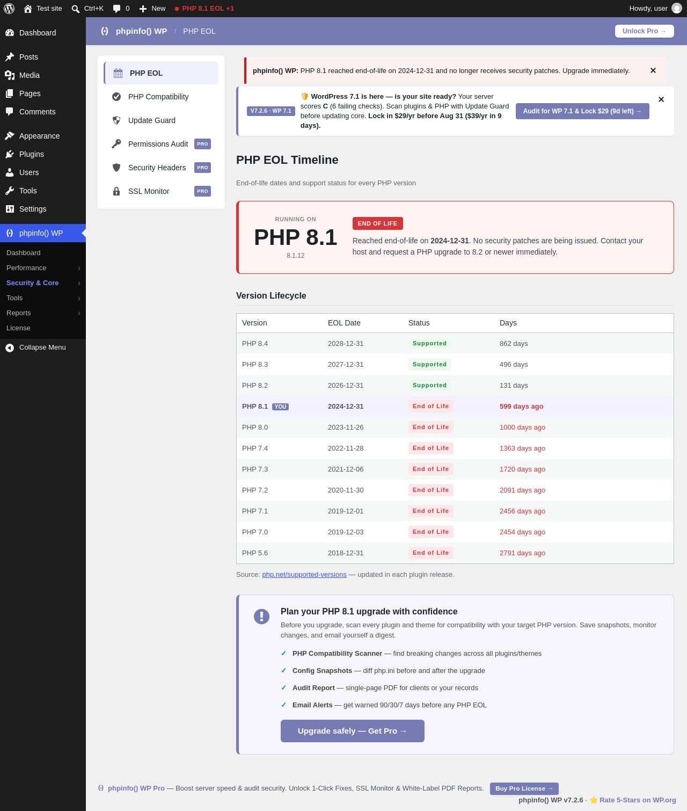
Task: Open the php.net/supported-versions link
Action: [304, 575]
